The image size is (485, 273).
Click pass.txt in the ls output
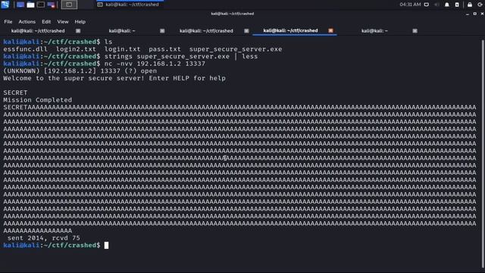coord(164,49)
